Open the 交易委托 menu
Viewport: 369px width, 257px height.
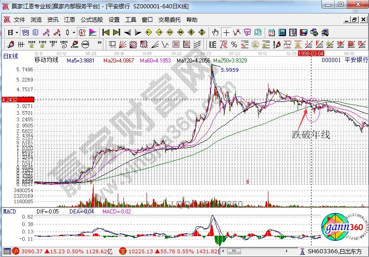pyautogui.click(x=170, y=20)
